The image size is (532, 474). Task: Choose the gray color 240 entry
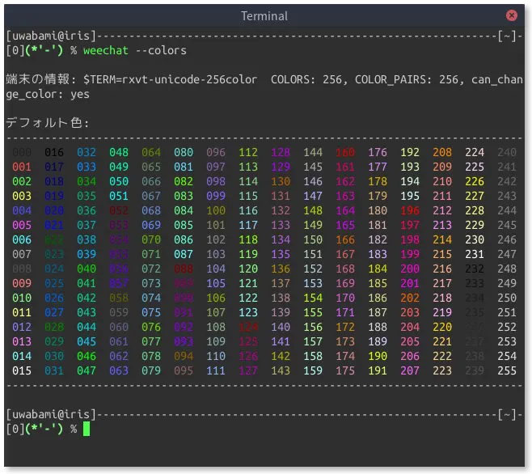click(507, 152)
